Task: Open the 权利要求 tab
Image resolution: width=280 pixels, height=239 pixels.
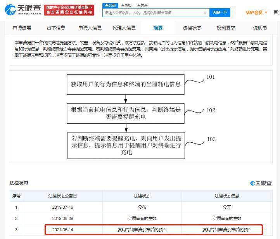Action: (x=226, y=28)
